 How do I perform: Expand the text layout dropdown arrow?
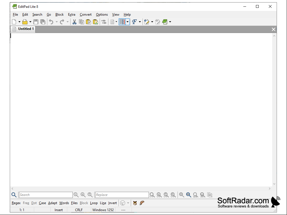click(x=116, y=22)
